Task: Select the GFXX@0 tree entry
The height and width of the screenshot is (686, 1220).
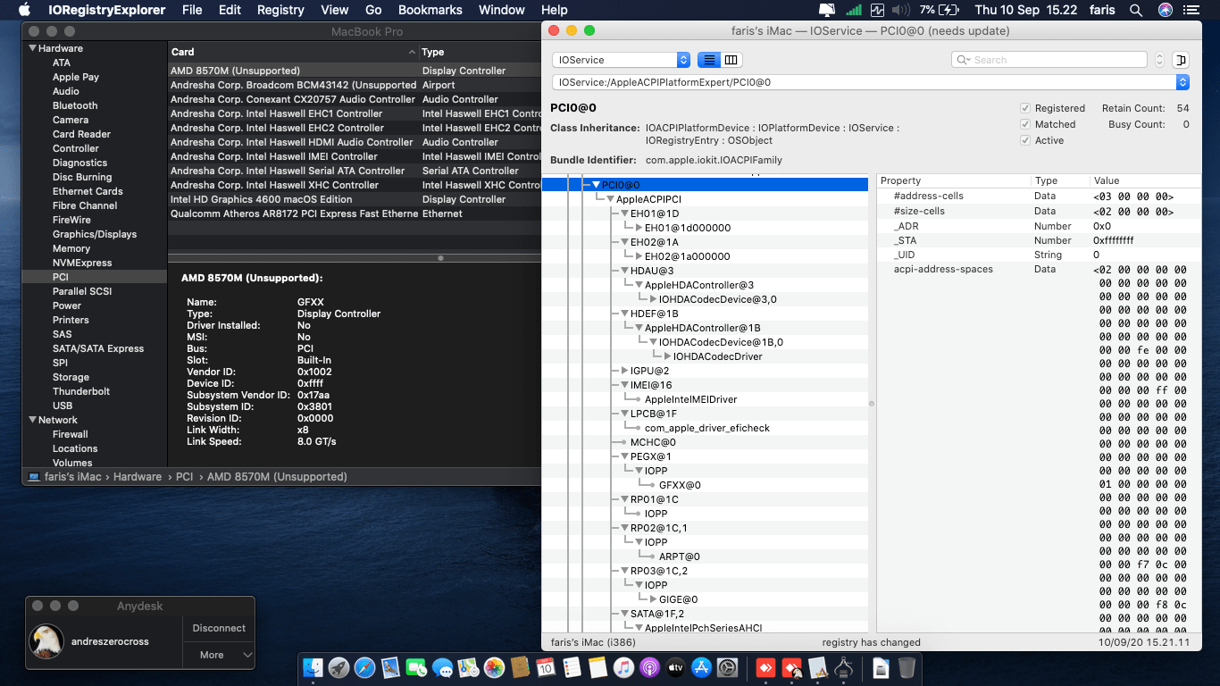Action: pos(680,485)
